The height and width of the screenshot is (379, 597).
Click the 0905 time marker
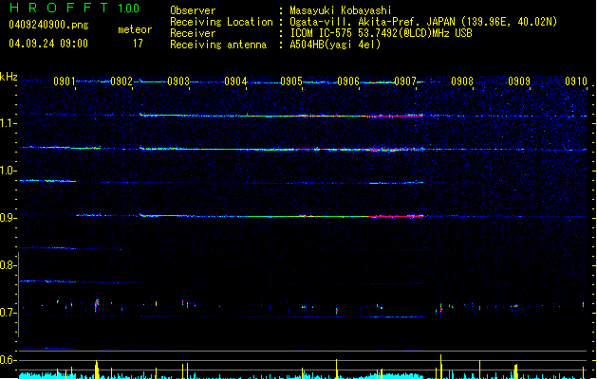291,82
